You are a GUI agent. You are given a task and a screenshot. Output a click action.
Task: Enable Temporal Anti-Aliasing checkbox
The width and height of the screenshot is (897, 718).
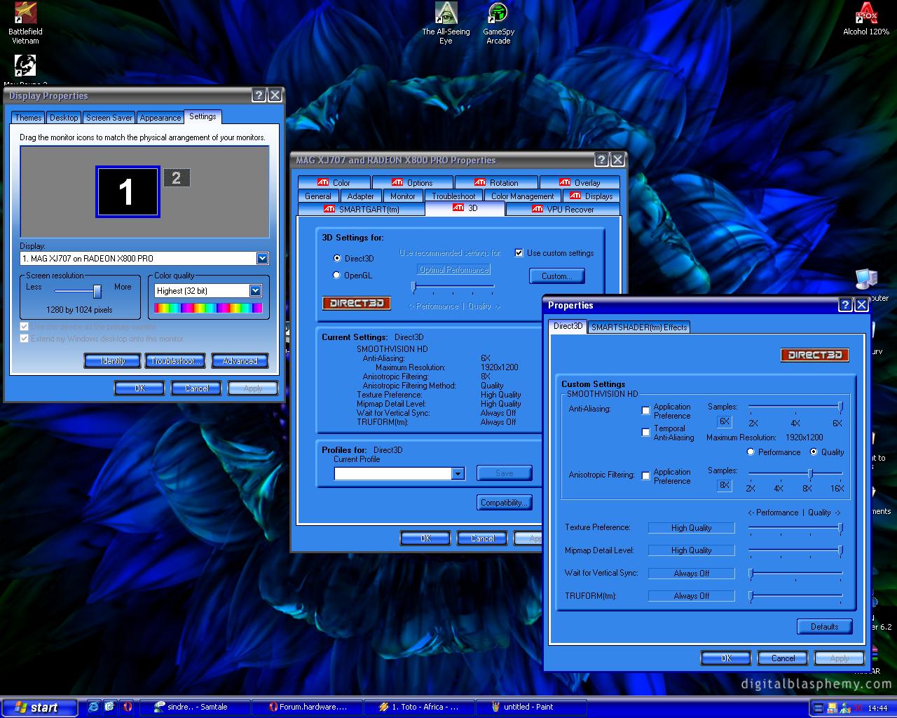[646, 433]
